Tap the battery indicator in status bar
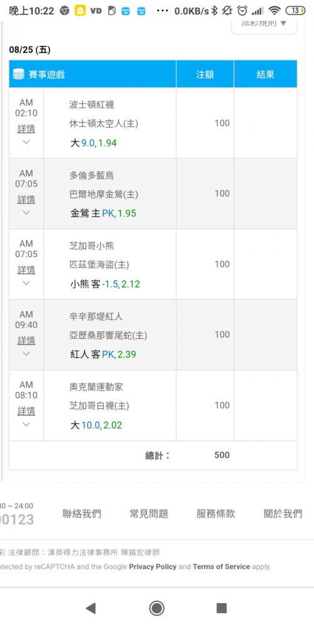 click(295, 11)
